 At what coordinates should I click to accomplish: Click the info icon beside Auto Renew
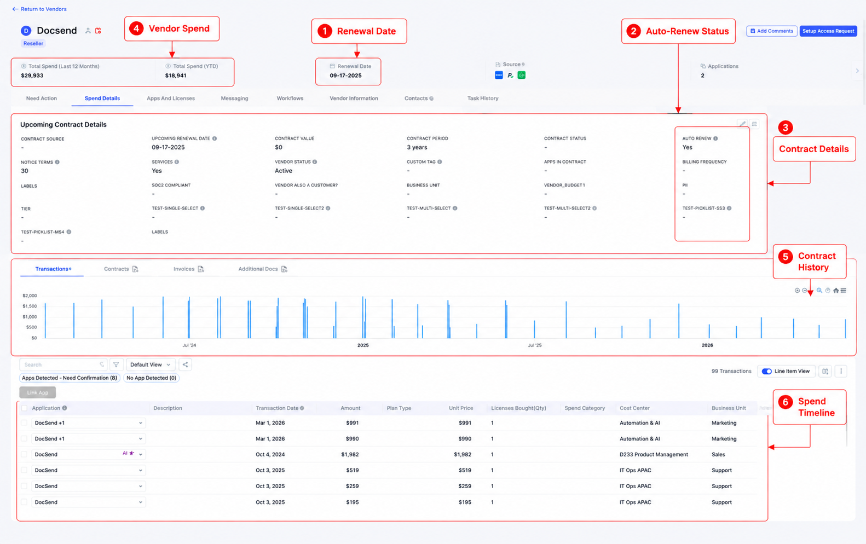[715, 138]
